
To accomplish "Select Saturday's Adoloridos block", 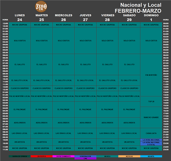I will click(129, 123).
